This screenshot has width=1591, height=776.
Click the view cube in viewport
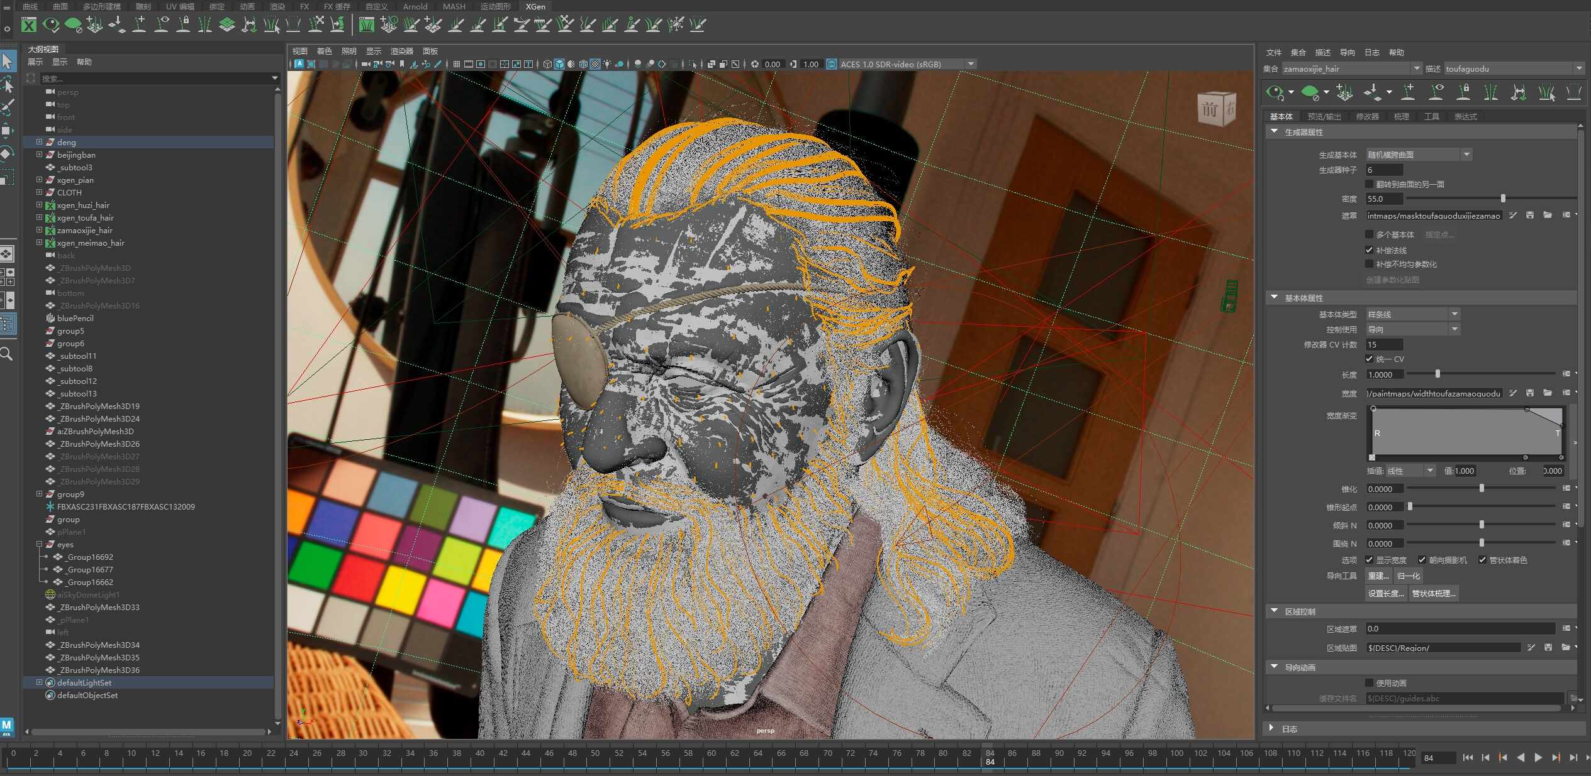click(x=1216, y=108)
